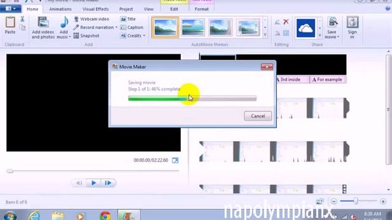Viewport: 392px width, 220px height.
Task: Select the 'For example' caption clip
Action: [328, 79]
